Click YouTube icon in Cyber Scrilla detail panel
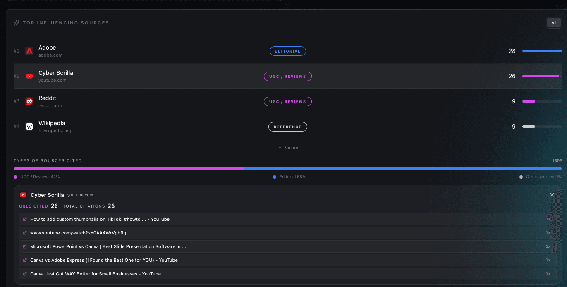The image size is (567, 287). 23,195
